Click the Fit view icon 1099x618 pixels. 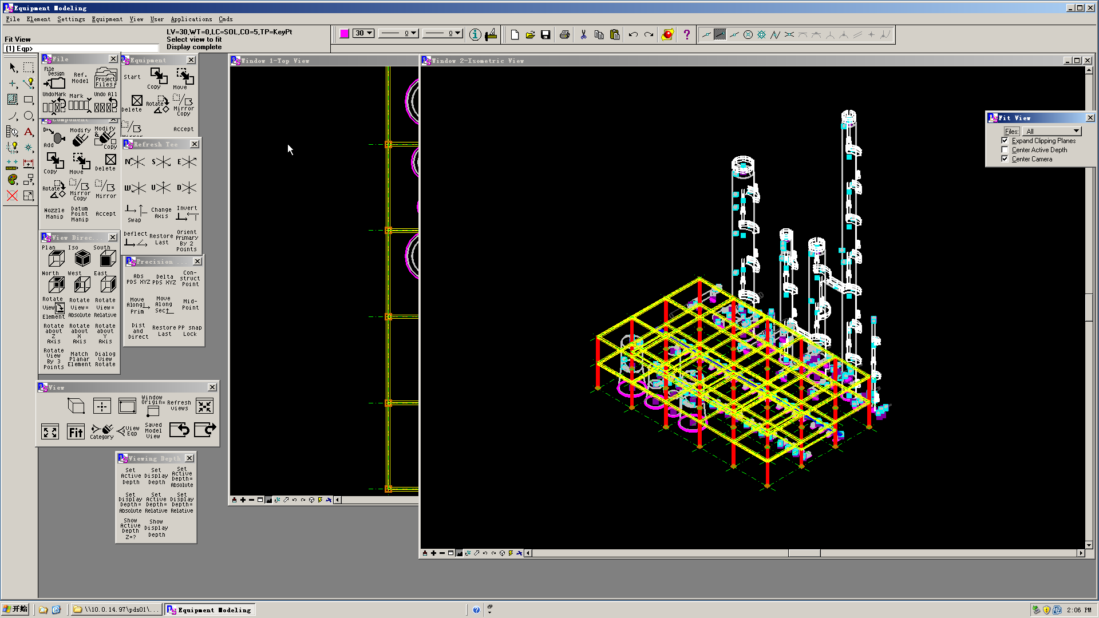76,432
